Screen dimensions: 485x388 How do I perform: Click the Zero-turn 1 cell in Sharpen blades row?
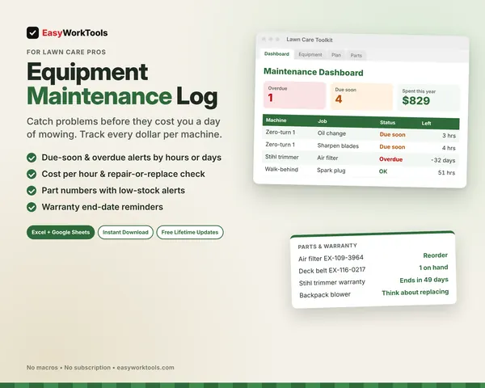280,145
